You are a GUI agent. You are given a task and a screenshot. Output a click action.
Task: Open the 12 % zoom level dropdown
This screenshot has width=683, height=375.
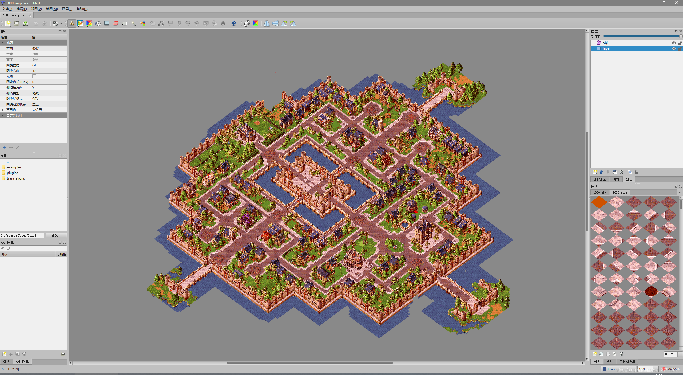pos(655,369)
